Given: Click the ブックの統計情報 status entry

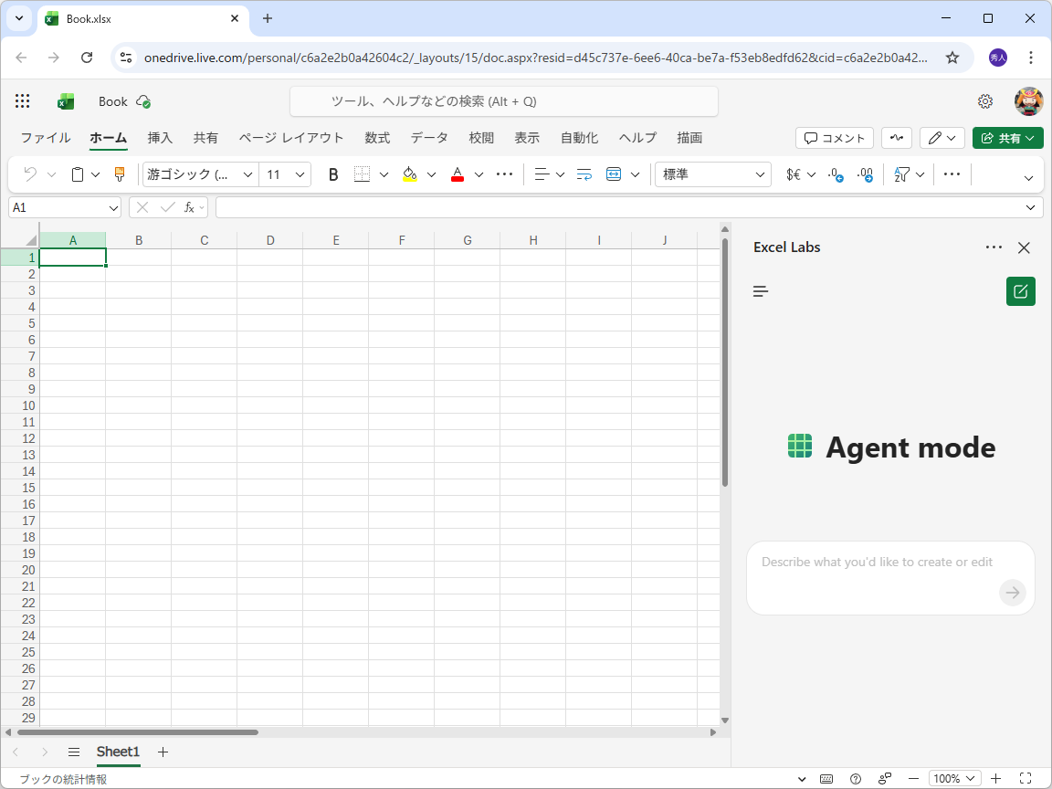Looking at the screenshot, I should click(63, 779).
